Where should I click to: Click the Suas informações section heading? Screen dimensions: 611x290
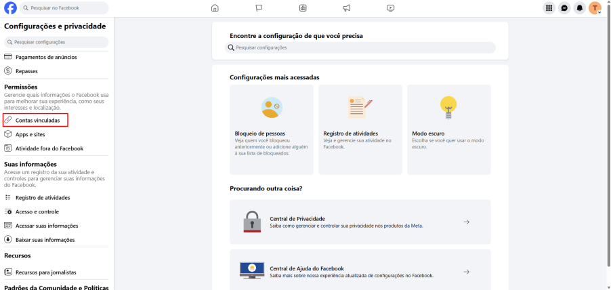[x=30, y=164]
